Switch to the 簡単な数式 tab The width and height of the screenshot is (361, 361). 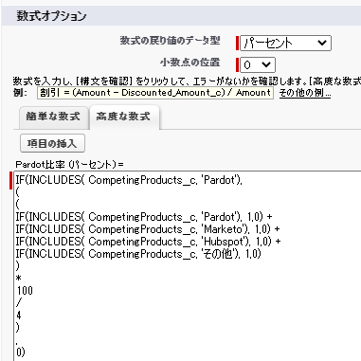point(53,117)
